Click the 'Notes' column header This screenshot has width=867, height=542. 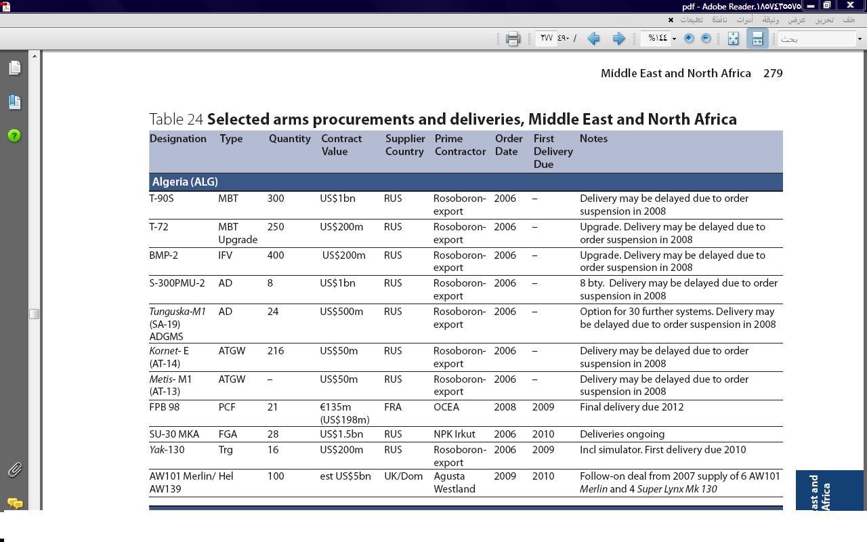[x=593, y=139]
